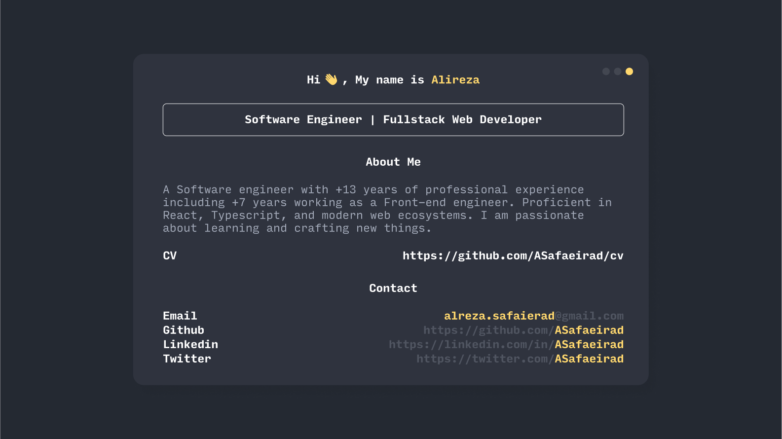Click the middle gray window dot

[x=617, y=72]
